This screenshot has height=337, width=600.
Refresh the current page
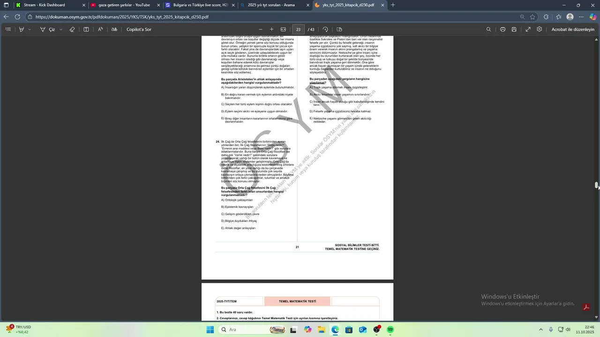(x=18, y=17)
